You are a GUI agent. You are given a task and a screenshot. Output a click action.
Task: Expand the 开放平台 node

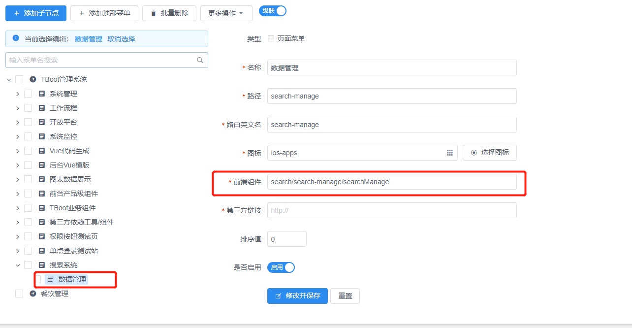18,122
